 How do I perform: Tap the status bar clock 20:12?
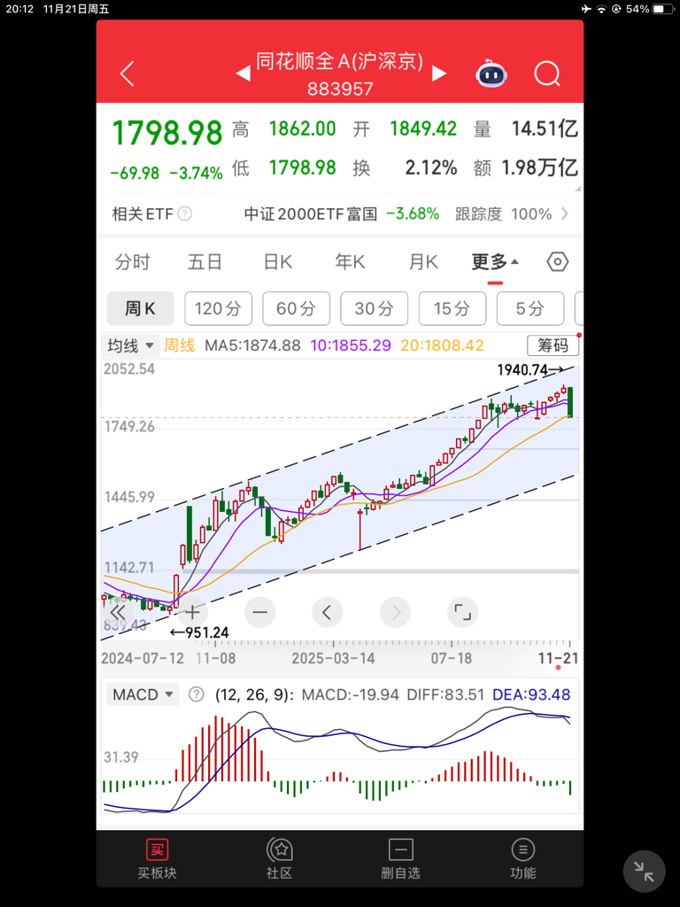point(19,9)
